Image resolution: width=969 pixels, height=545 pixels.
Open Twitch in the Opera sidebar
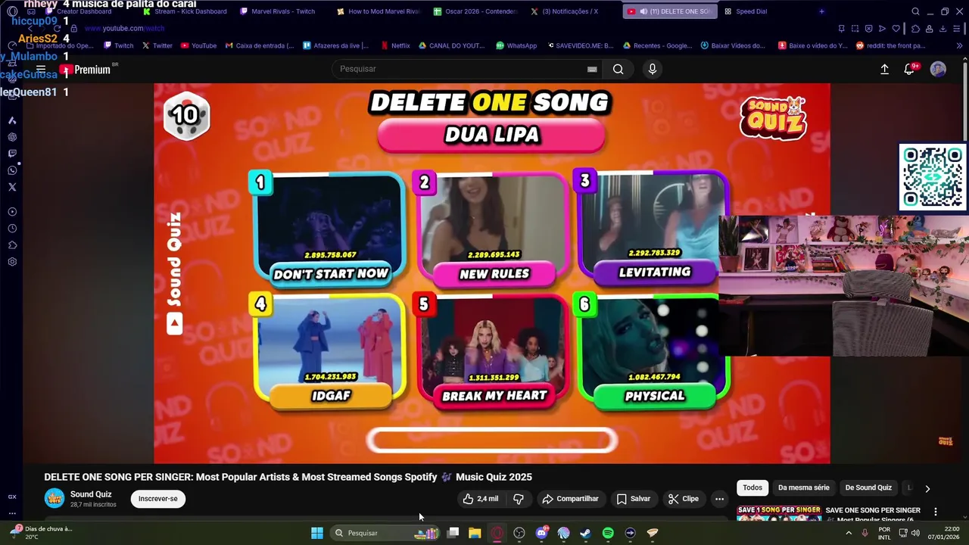pyautogui.click(x=12, y=154)
